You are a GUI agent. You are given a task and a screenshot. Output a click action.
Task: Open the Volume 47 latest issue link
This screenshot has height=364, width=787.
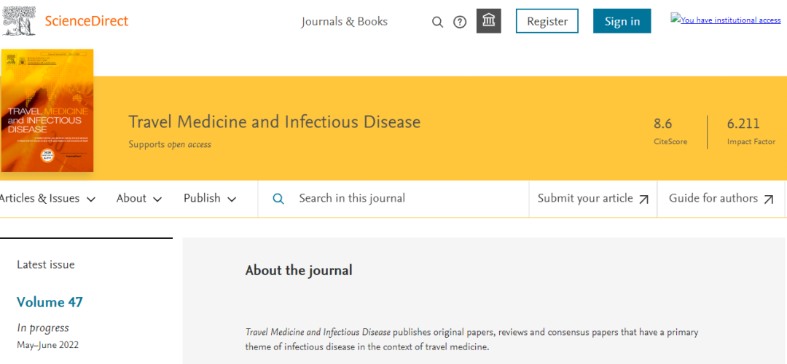(x=50, y=302)
